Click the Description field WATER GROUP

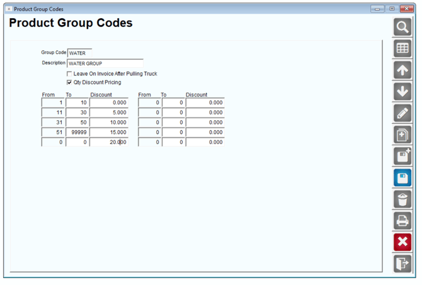click(105, 64)
